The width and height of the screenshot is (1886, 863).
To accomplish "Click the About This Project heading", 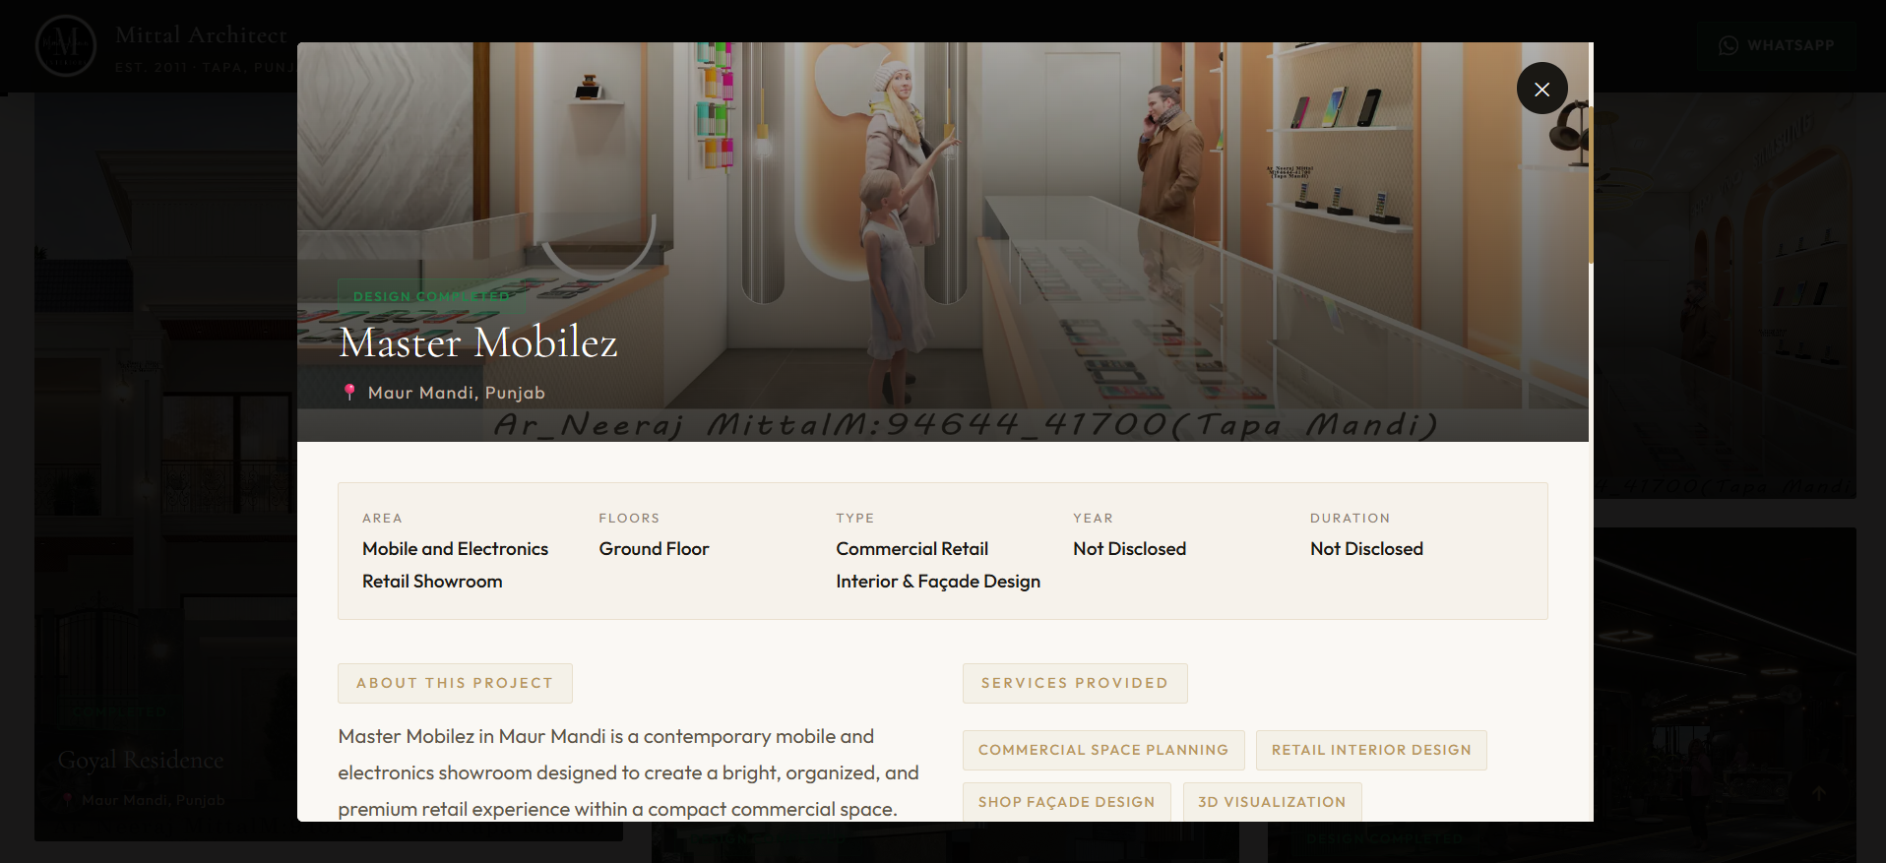I will click(x=455, y=683).
